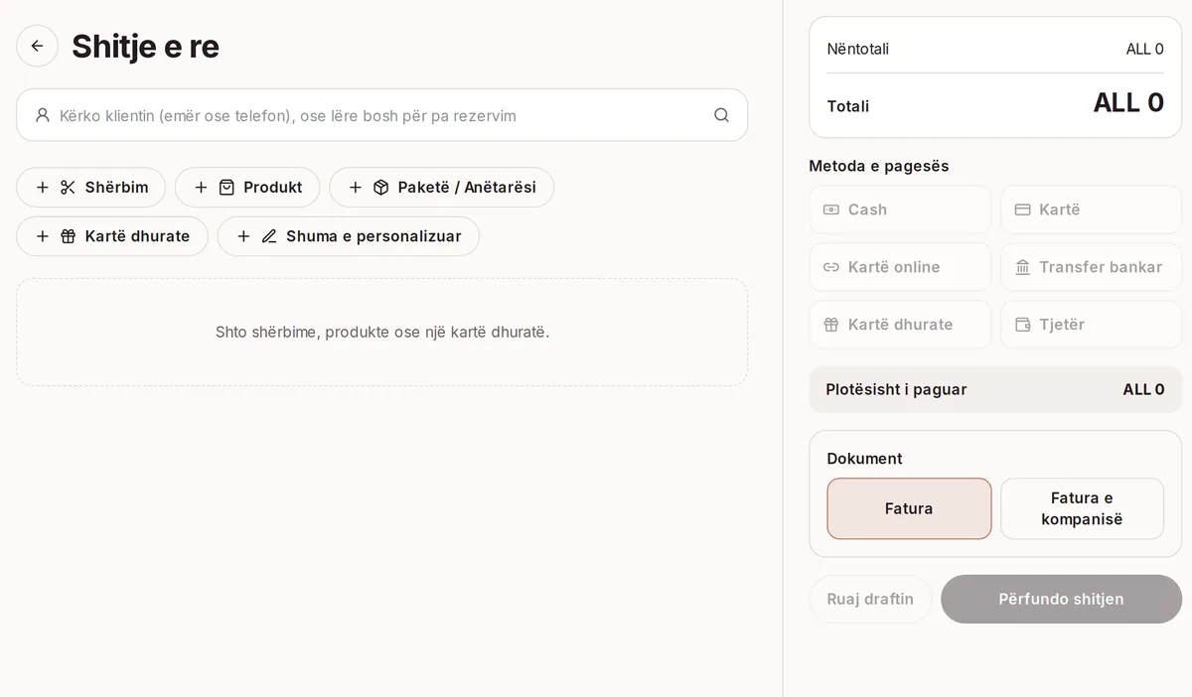The height and width of the screenshot is (697, 1192).
Task: Pick Tjetër payment method
Action: tap(1091, 325)
